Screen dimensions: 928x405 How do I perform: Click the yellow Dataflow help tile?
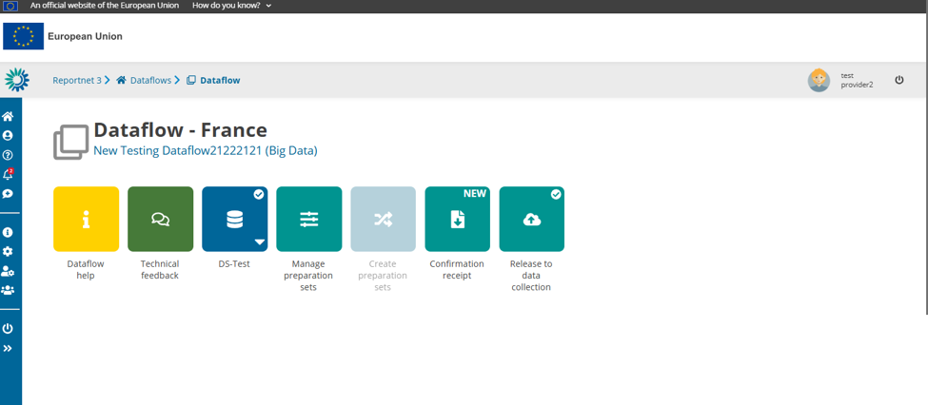pos(86,219)
